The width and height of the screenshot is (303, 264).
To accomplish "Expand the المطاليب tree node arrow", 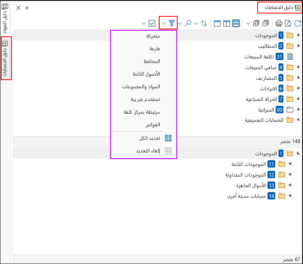I will click(298, 46).
